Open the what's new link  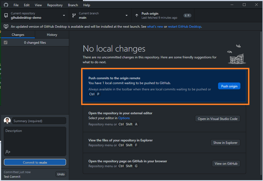coord(155,27)
